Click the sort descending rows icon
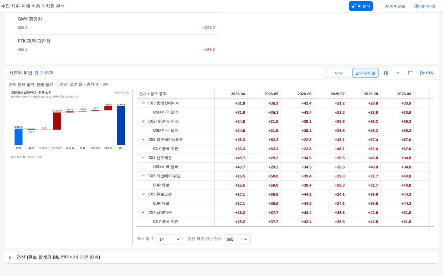 (x=385, y=73)
